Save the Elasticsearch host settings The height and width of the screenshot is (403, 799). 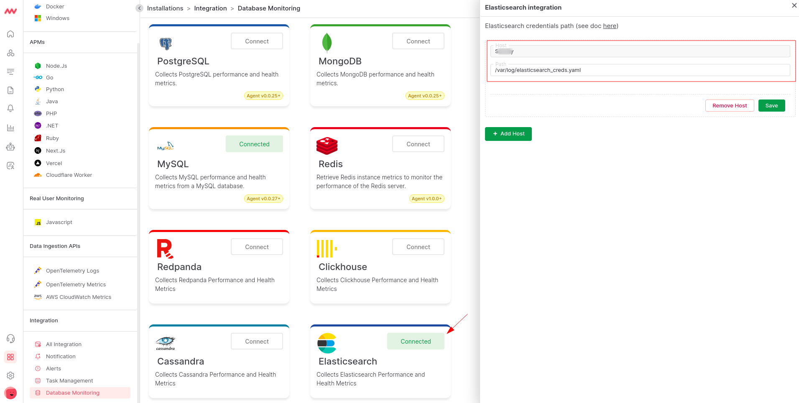click(771, 105)
